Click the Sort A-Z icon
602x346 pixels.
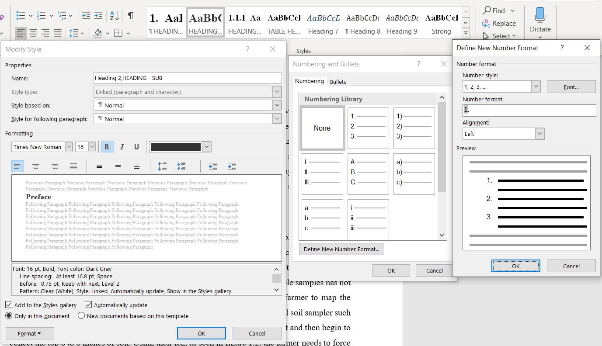(x=115, y=16)
